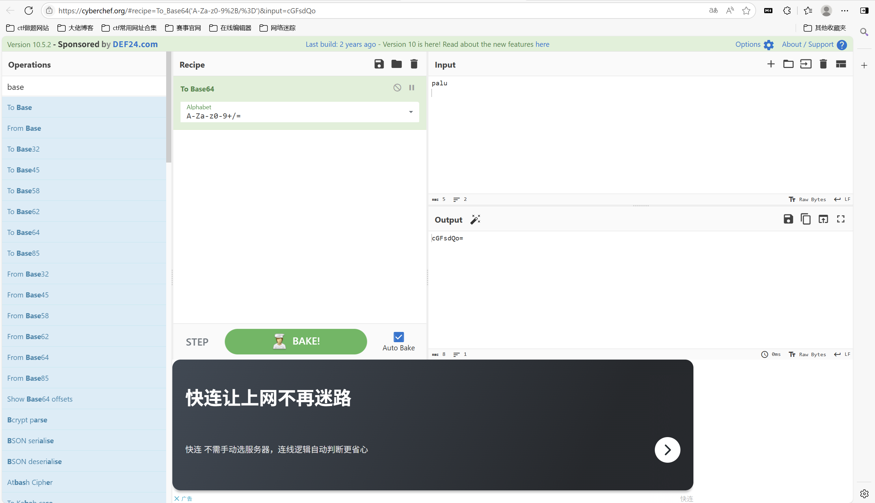
Task: Favorite this page with the star
Action: [x=746, y=11]
